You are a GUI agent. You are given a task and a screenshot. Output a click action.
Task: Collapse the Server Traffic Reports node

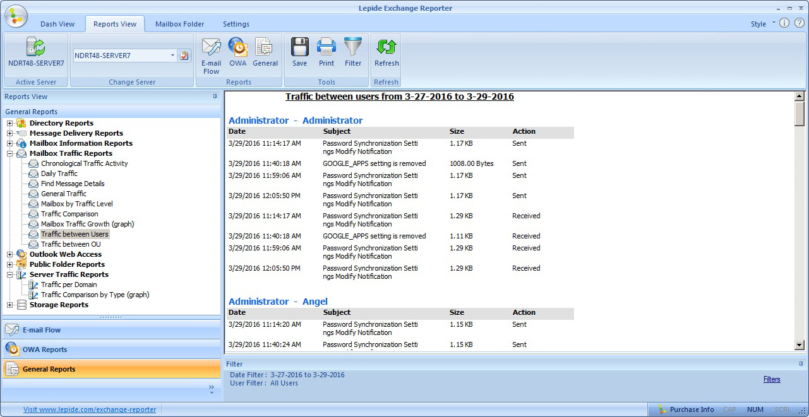10,274
